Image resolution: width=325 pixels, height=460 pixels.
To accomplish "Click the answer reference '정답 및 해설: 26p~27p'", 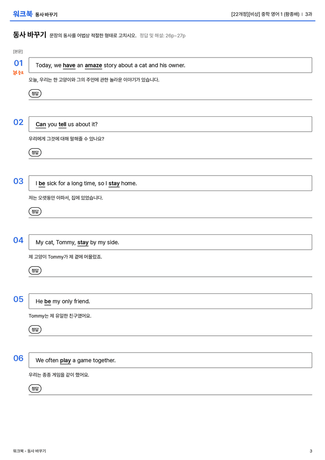I will (x=162, y=36).
